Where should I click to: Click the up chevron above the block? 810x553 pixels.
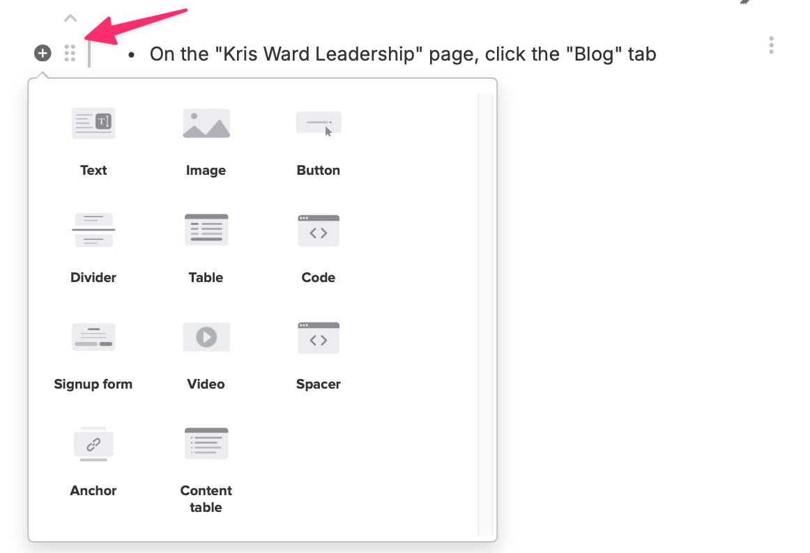[70, 17]
